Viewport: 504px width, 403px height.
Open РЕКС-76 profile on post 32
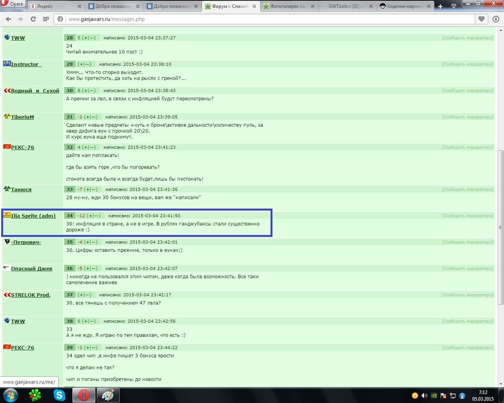pos(23,147)
